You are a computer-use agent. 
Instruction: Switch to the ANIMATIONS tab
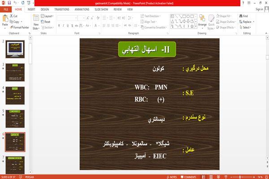(x=82, y=9)
